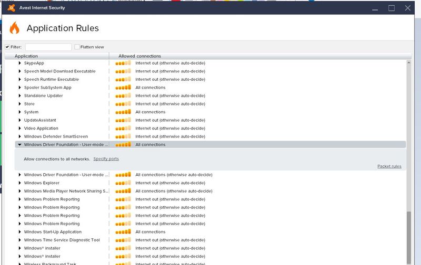Click the Application Rules flame icon

coord(15,28)
